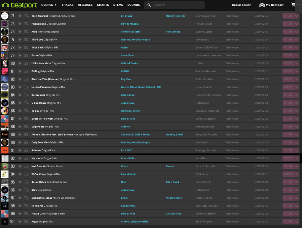302x228 pixels.
Task: Add Phenomena track to the queue
Action: [x=26, y=24]
